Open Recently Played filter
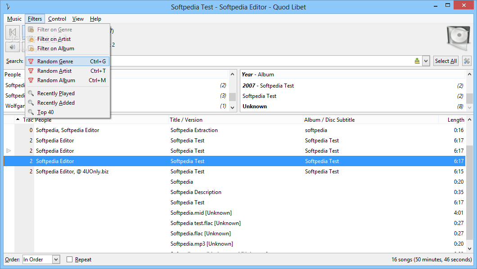This screenshot has height=269, width=477. 67,93
